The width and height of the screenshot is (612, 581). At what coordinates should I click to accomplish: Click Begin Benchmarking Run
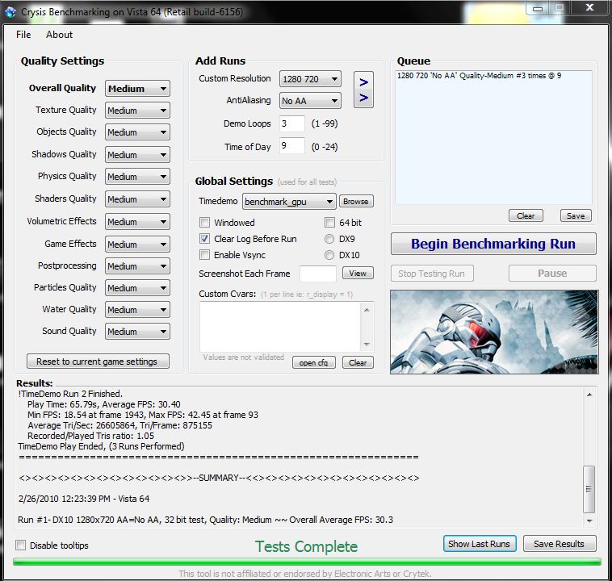pyautogui.click(x=493, y=244)
